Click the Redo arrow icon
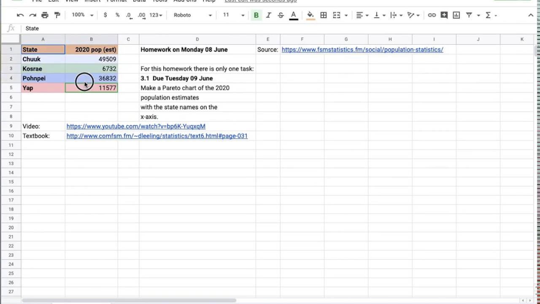 pos(32,15)
